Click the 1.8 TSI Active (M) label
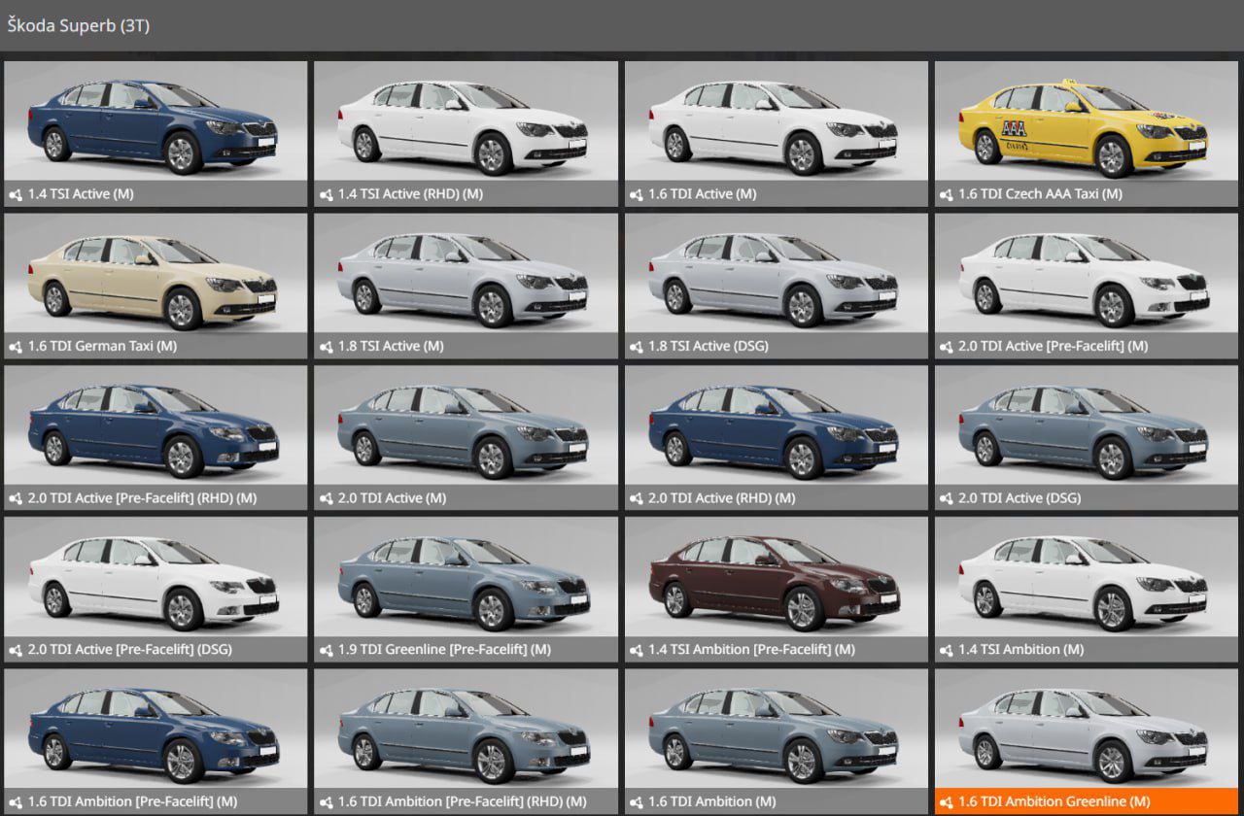1244x816 pixels. tap(391, 347)
